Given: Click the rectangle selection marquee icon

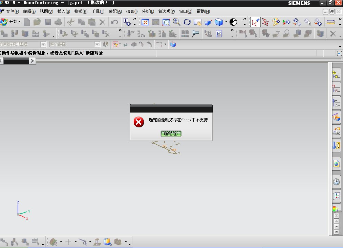Looking at the screenshot, I should click(x=159, y=44).
